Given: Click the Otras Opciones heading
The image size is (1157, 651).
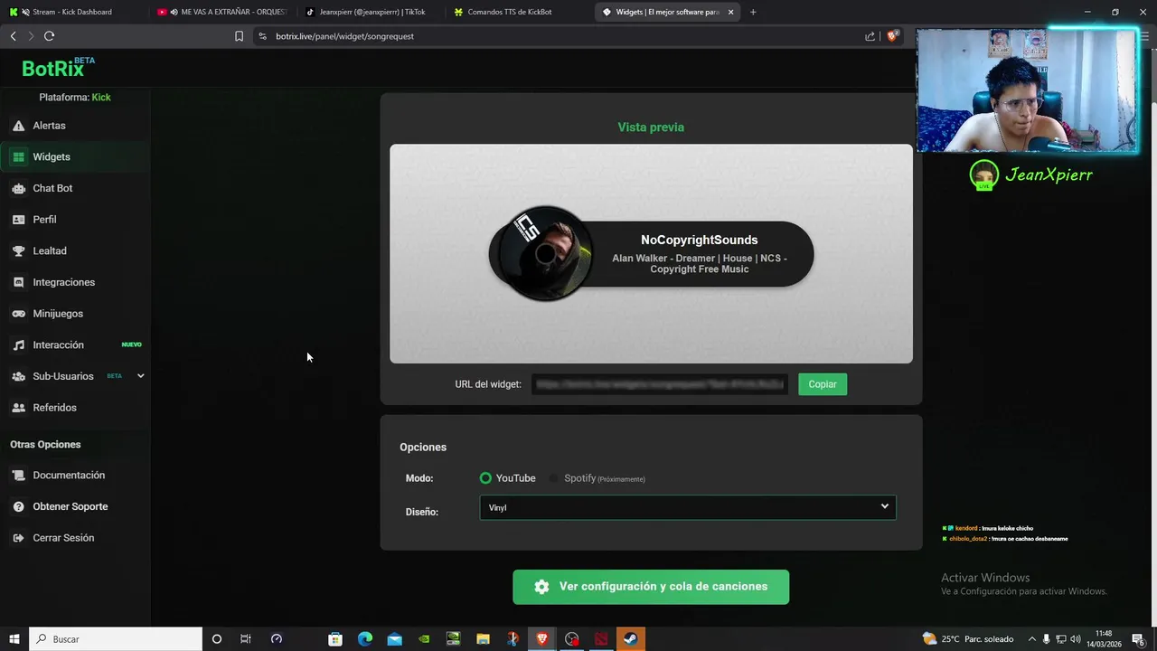Looking at the screenshot, I should pyautogui.click(x=45, y=445).
